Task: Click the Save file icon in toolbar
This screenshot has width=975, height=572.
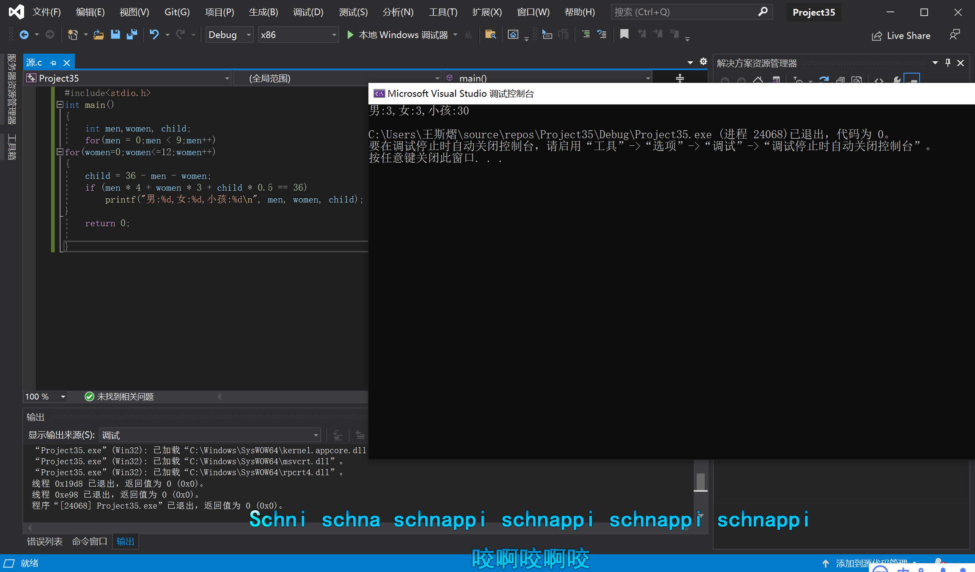Action: point(115,35)
